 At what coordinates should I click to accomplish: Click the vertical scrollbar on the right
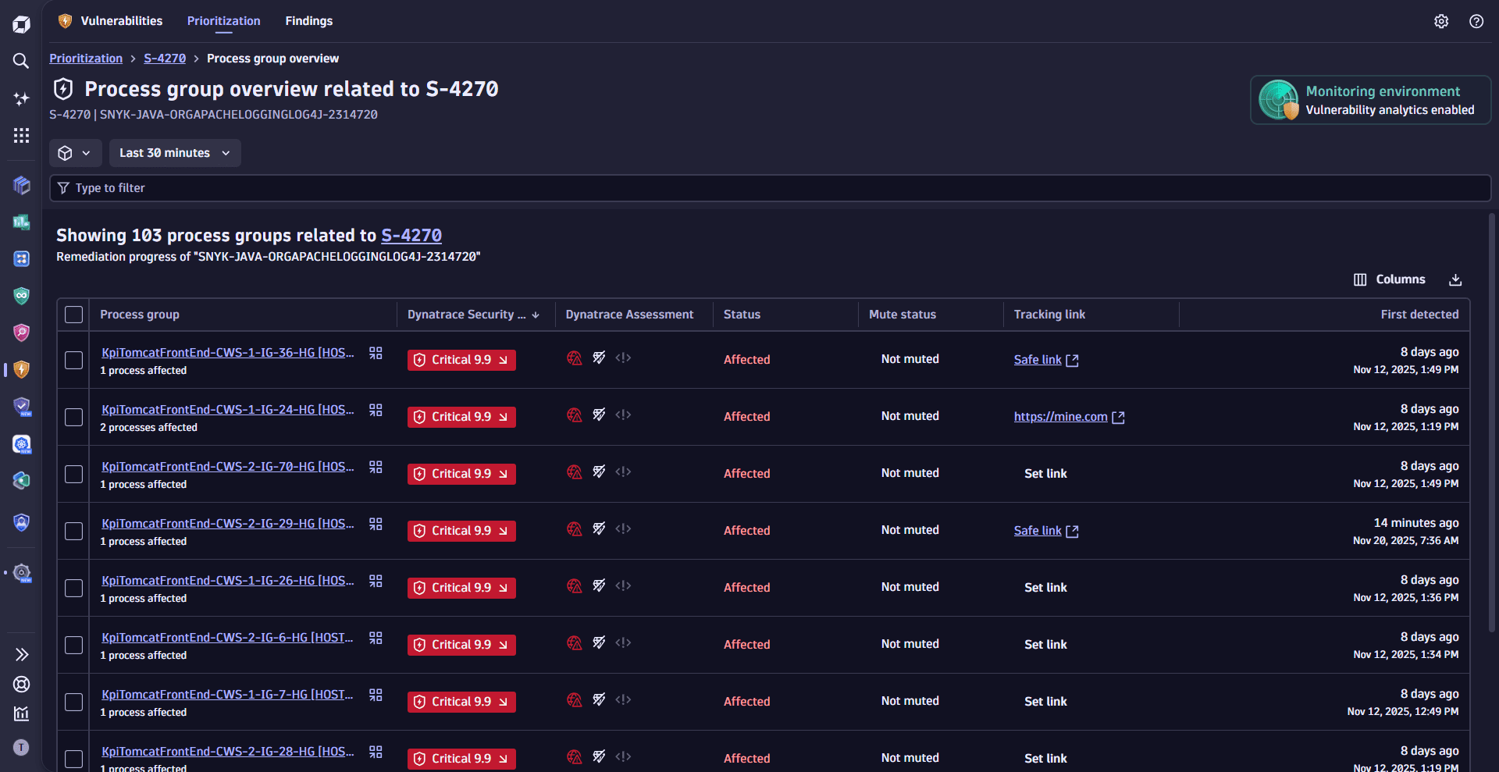point(1492,422)
